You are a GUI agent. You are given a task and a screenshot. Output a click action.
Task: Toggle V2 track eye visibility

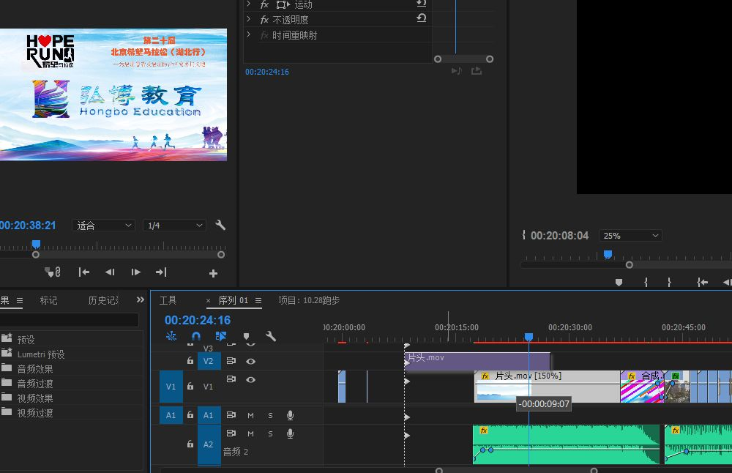(250, 361)
